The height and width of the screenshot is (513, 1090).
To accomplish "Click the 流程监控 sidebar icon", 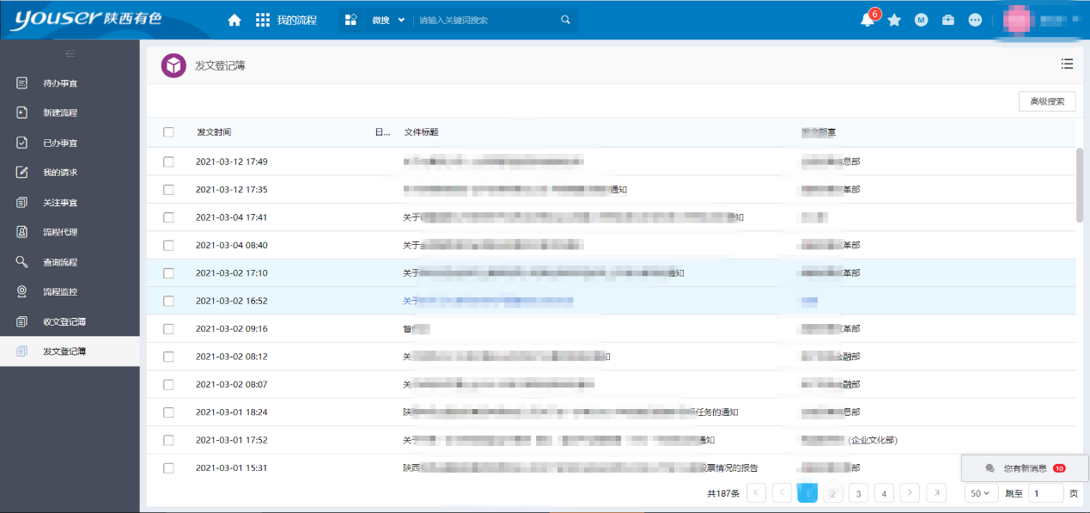I will click(22, 291).
